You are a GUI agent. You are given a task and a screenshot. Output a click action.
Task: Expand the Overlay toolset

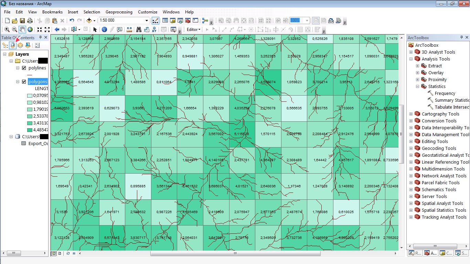tap(418, 73)
